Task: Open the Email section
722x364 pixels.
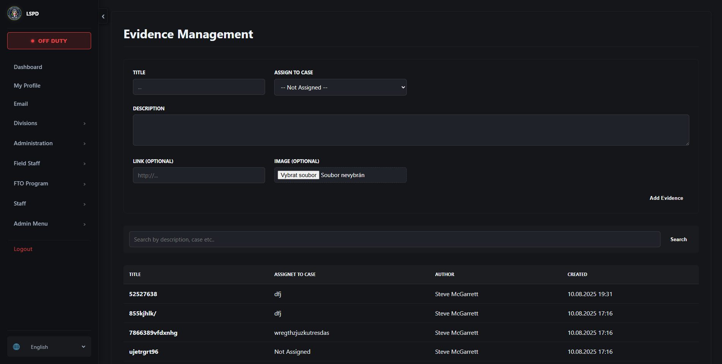Action: (x=21, y=104)
